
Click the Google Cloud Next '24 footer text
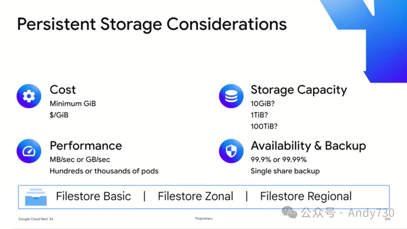pos(36,219)
